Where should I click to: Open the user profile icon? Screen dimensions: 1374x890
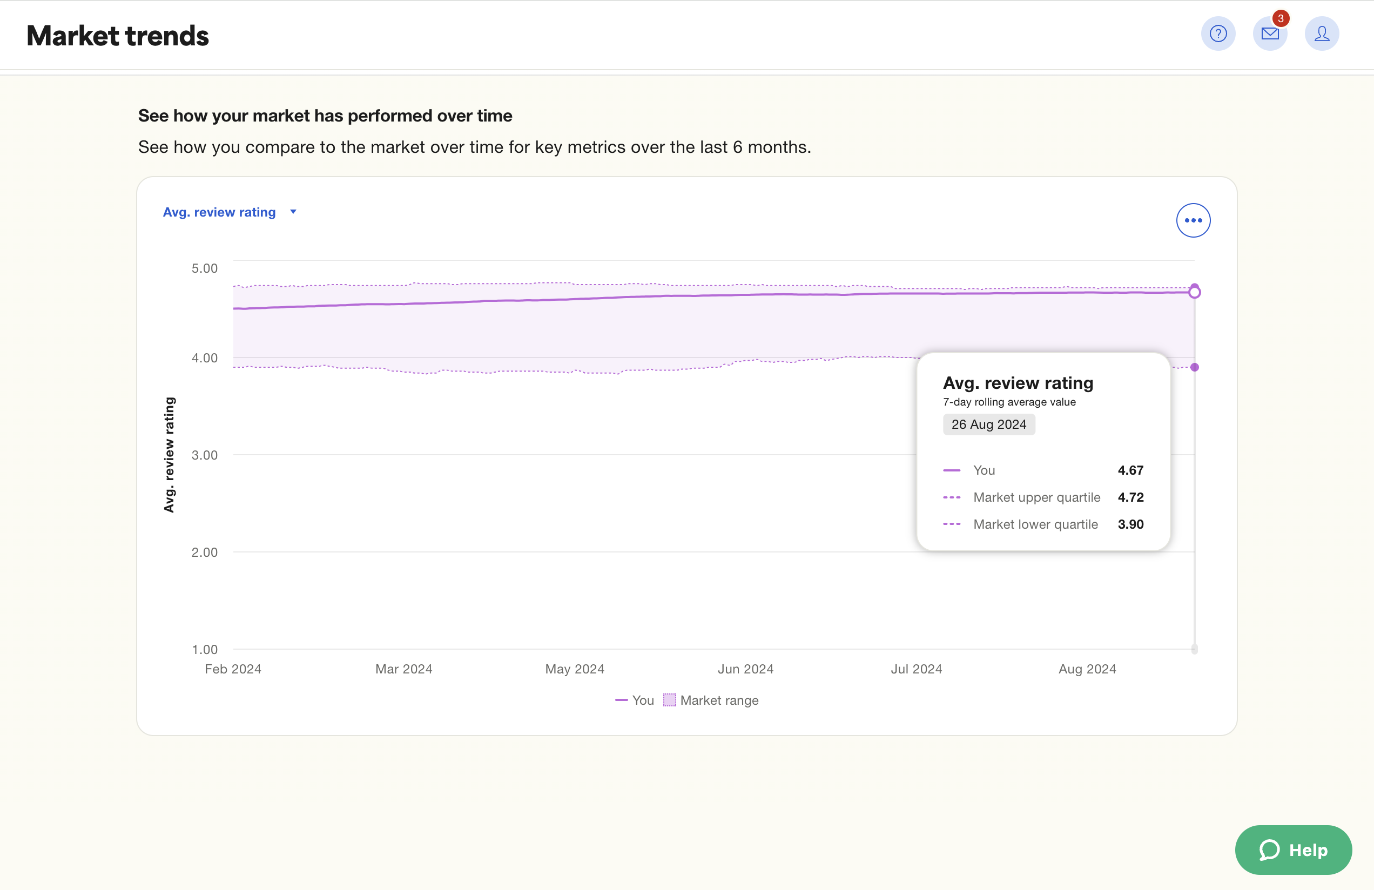(x=1322, y=33)
